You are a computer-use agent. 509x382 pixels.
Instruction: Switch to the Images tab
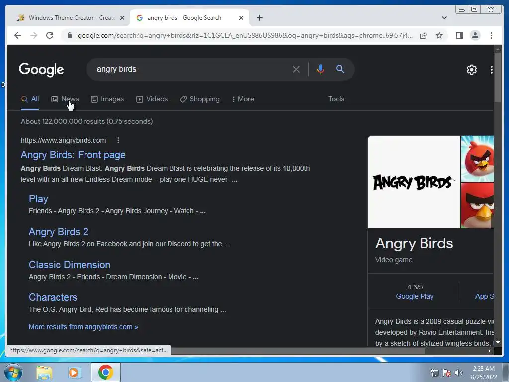(x=107, y=99)
